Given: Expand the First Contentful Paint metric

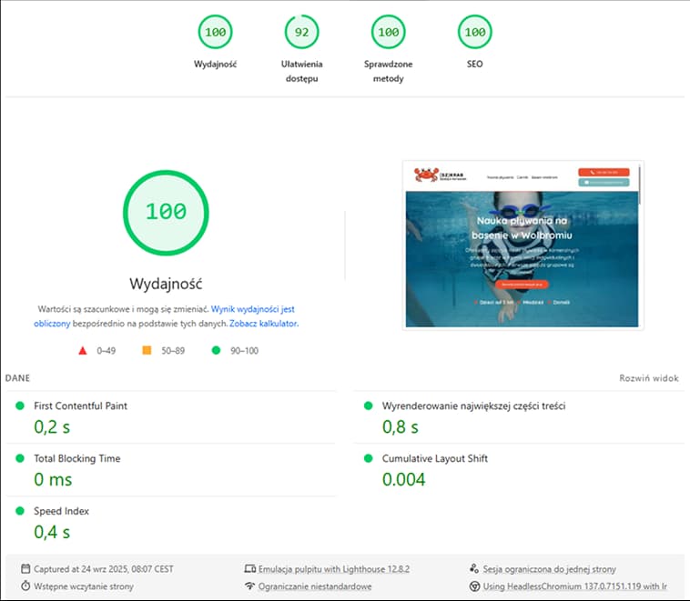Looking at the screenshot, I should (x=80, y=406).
